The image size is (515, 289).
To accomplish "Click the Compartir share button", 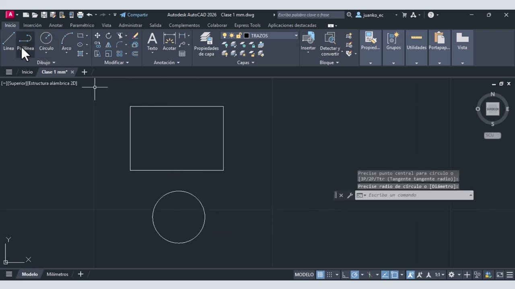I will click(x=134, y=15).
